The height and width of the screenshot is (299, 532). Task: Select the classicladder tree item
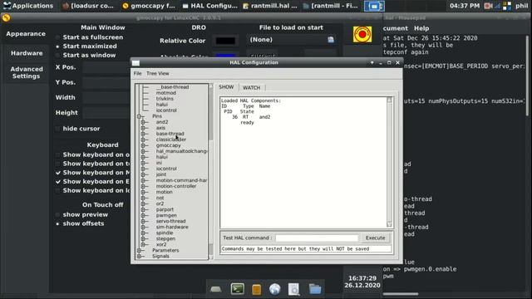171,140
